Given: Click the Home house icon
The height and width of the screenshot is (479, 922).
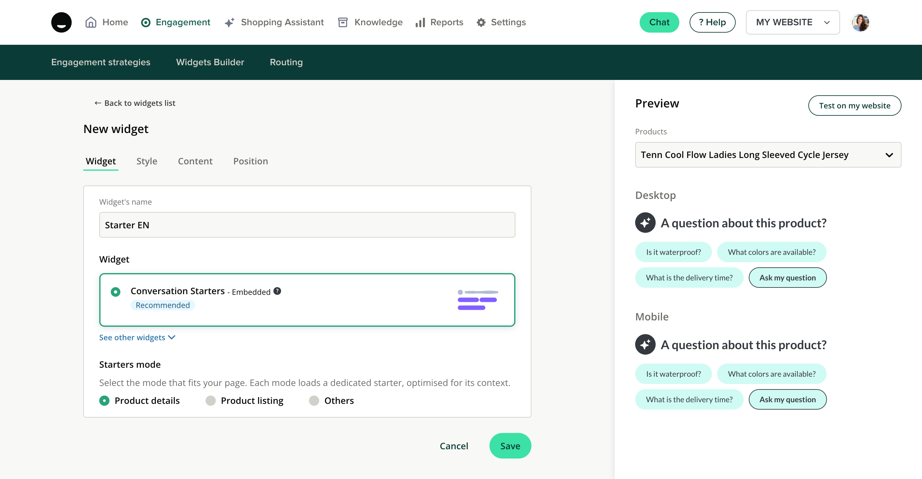Looking at the screenshot, I should (91, 22).
